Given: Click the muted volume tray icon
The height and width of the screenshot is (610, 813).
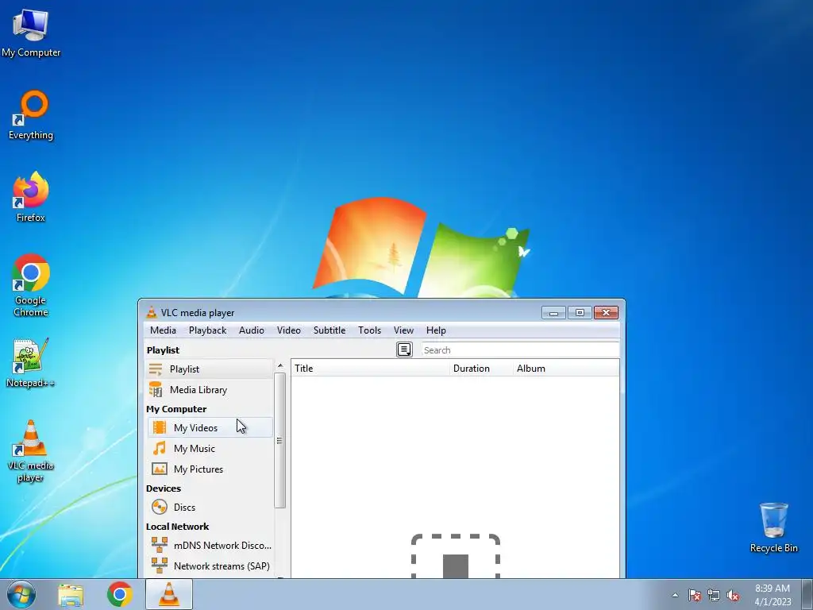Looking at the screenshot, I should (733, 595).
